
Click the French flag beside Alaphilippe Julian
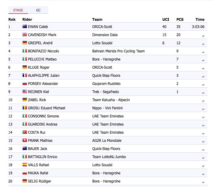pos(25,76)
